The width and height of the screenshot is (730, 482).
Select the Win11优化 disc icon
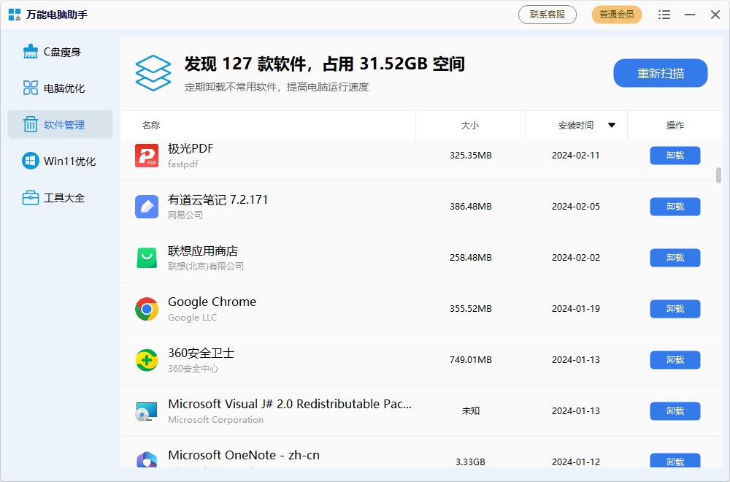pos(30,161)
